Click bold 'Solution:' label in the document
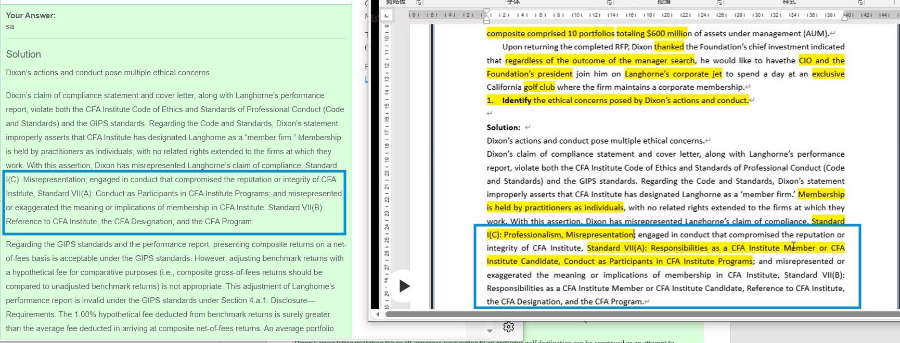The height and width of the screenshot is (343, 900). pos(503,127)
